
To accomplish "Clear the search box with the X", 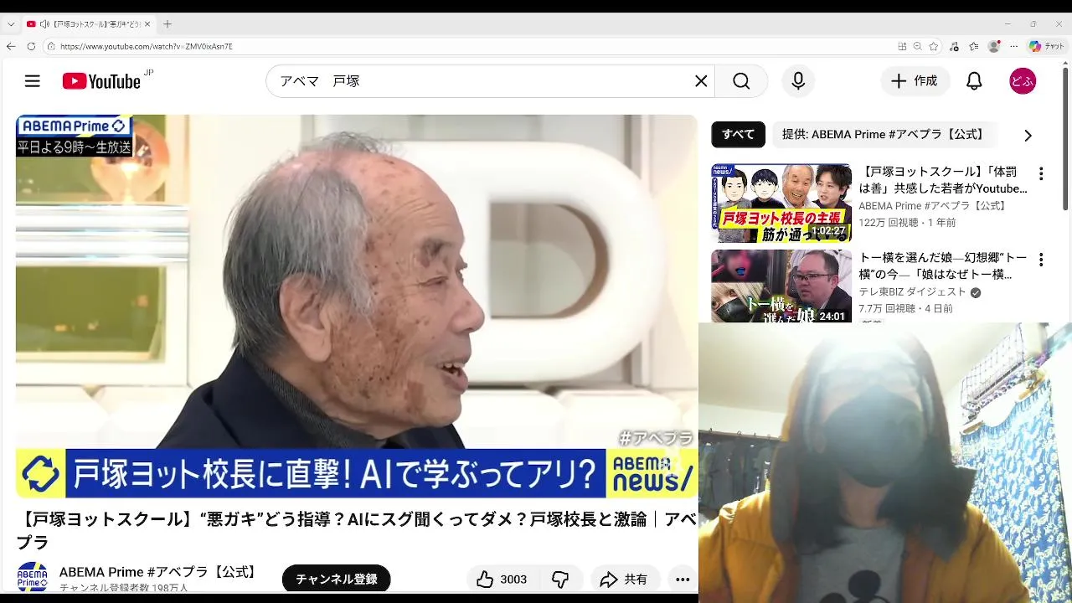I will pyautogui.click(x=701, y=81).
